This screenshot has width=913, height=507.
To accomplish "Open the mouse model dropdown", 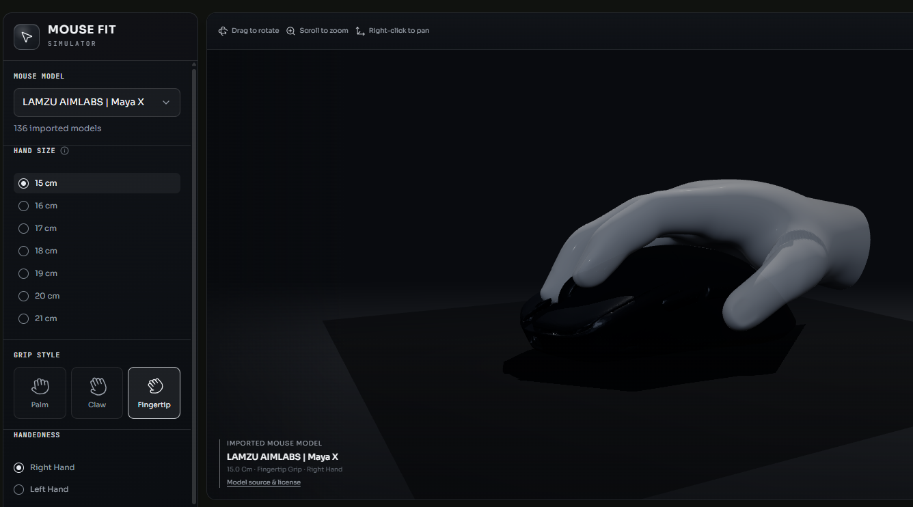I will 97,102.
